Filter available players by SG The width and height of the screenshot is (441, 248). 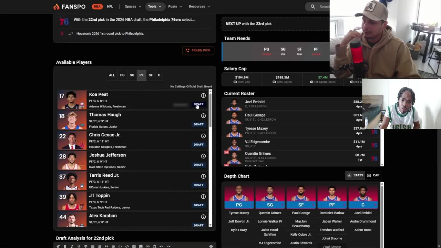point(132,75)
